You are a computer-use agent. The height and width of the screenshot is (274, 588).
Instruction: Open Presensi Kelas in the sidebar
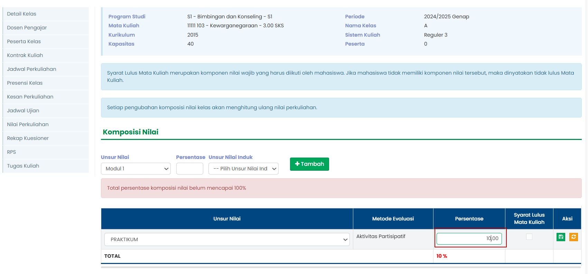pos(25,83)
